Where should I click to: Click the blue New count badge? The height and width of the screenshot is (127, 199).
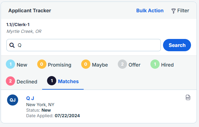10,64
